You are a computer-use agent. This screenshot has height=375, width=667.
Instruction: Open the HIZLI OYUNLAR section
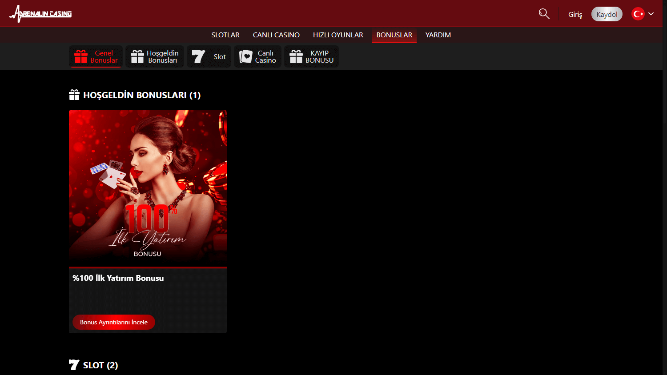[338, 35]
